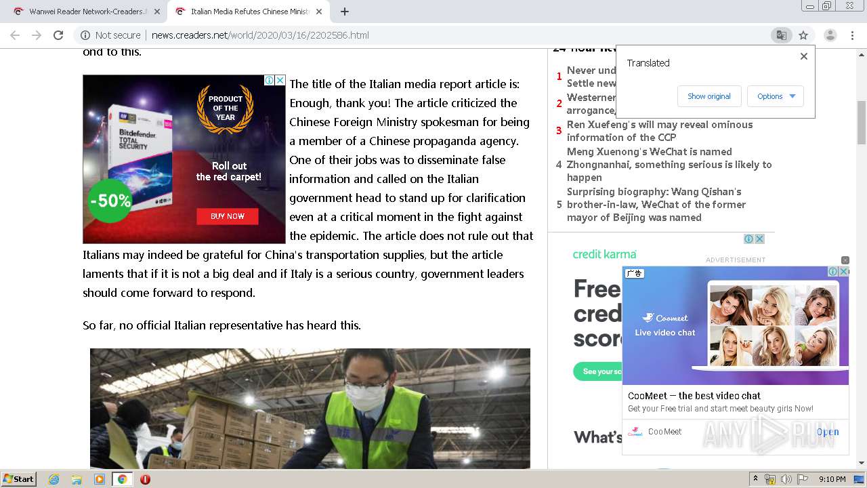Open Windows Explorer folder from taskbar

point(77,479)
